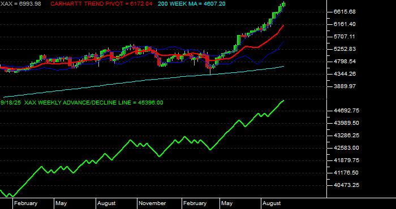Click the 41176.50 advance/decline axis value
The width and height of the screenshot is (396, 209).
[346, 173]
